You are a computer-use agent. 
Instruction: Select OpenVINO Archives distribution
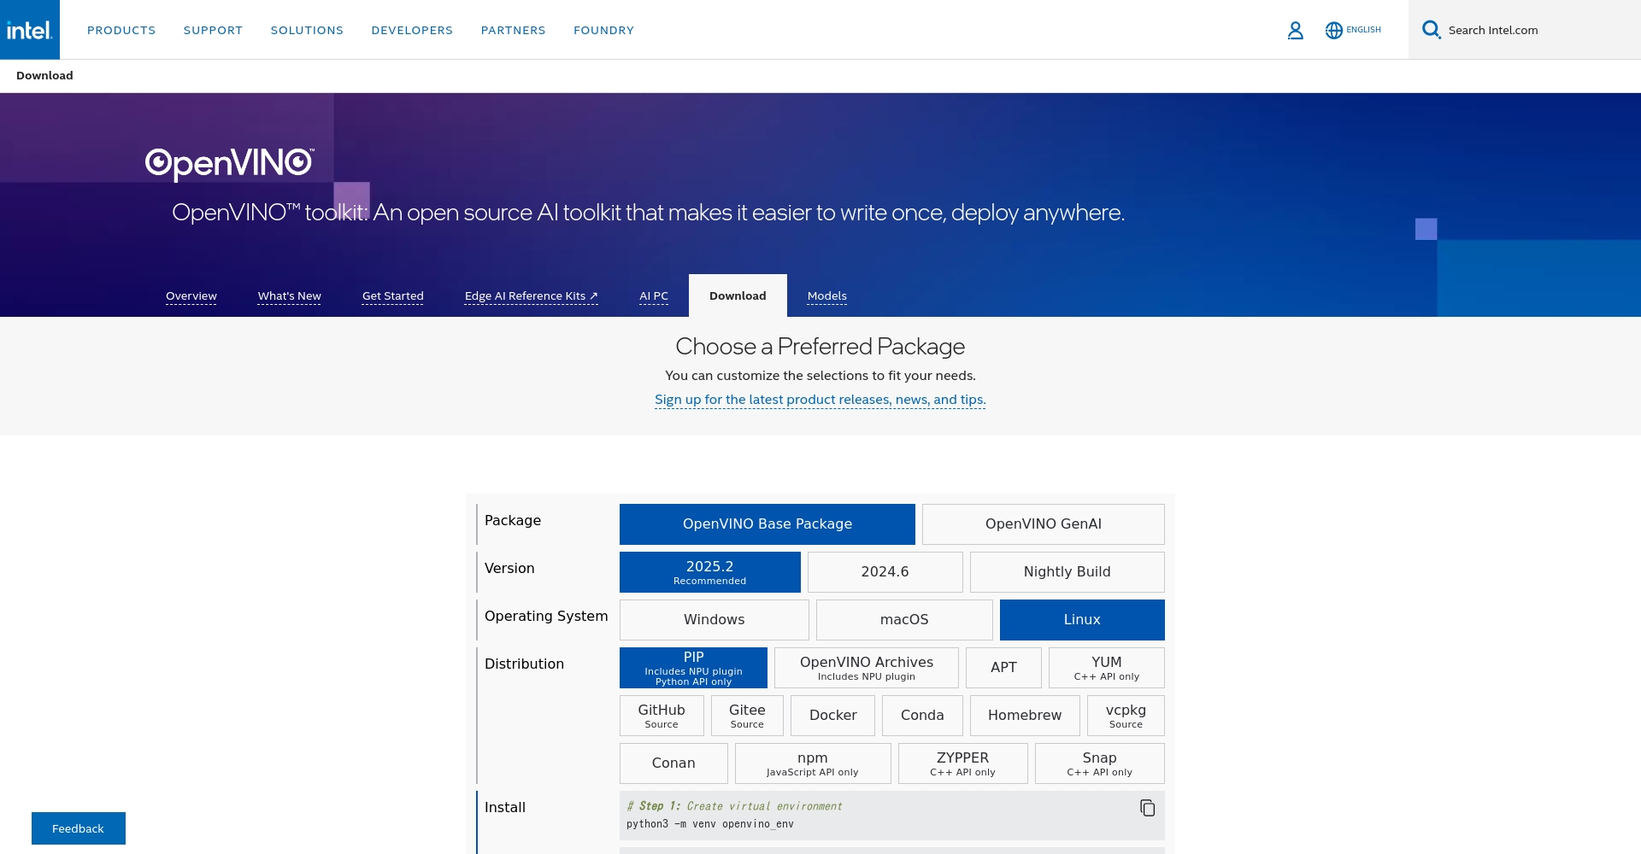click(x=867, y=668)
